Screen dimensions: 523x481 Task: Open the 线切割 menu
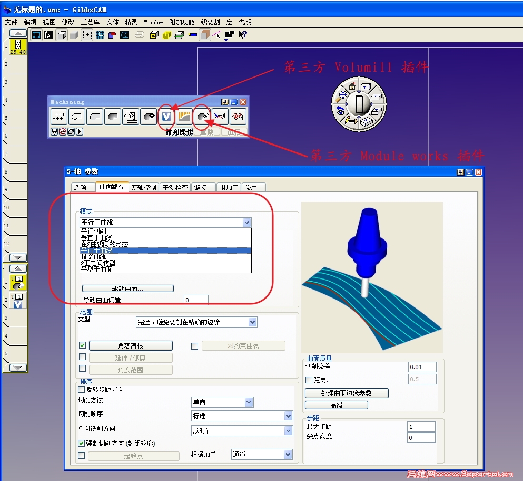pos(210,22)
